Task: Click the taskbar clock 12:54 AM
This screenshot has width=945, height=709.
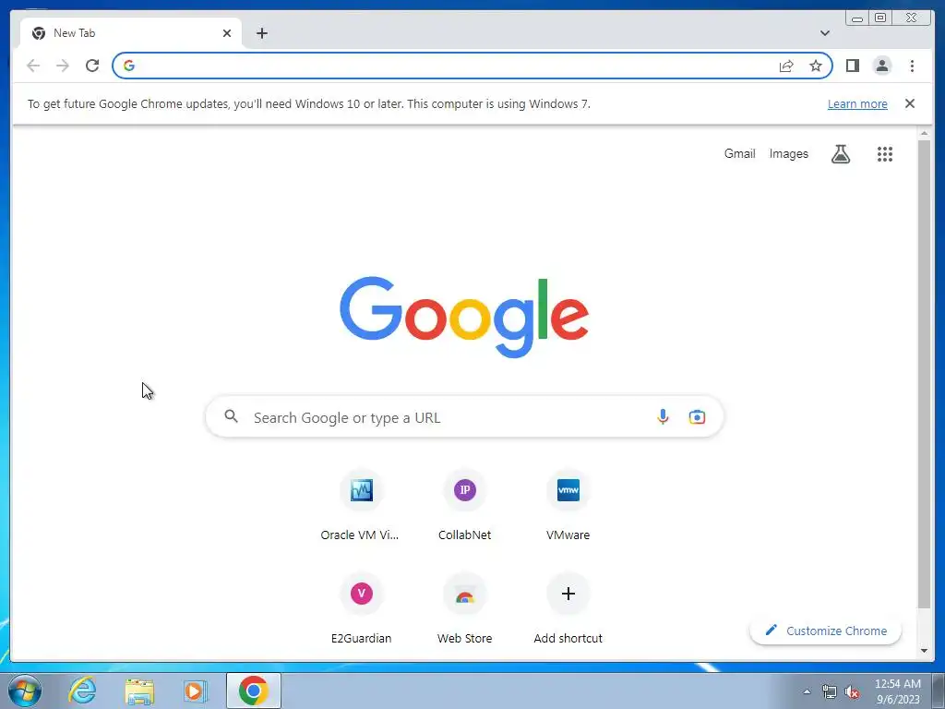Action: point(898,691)
